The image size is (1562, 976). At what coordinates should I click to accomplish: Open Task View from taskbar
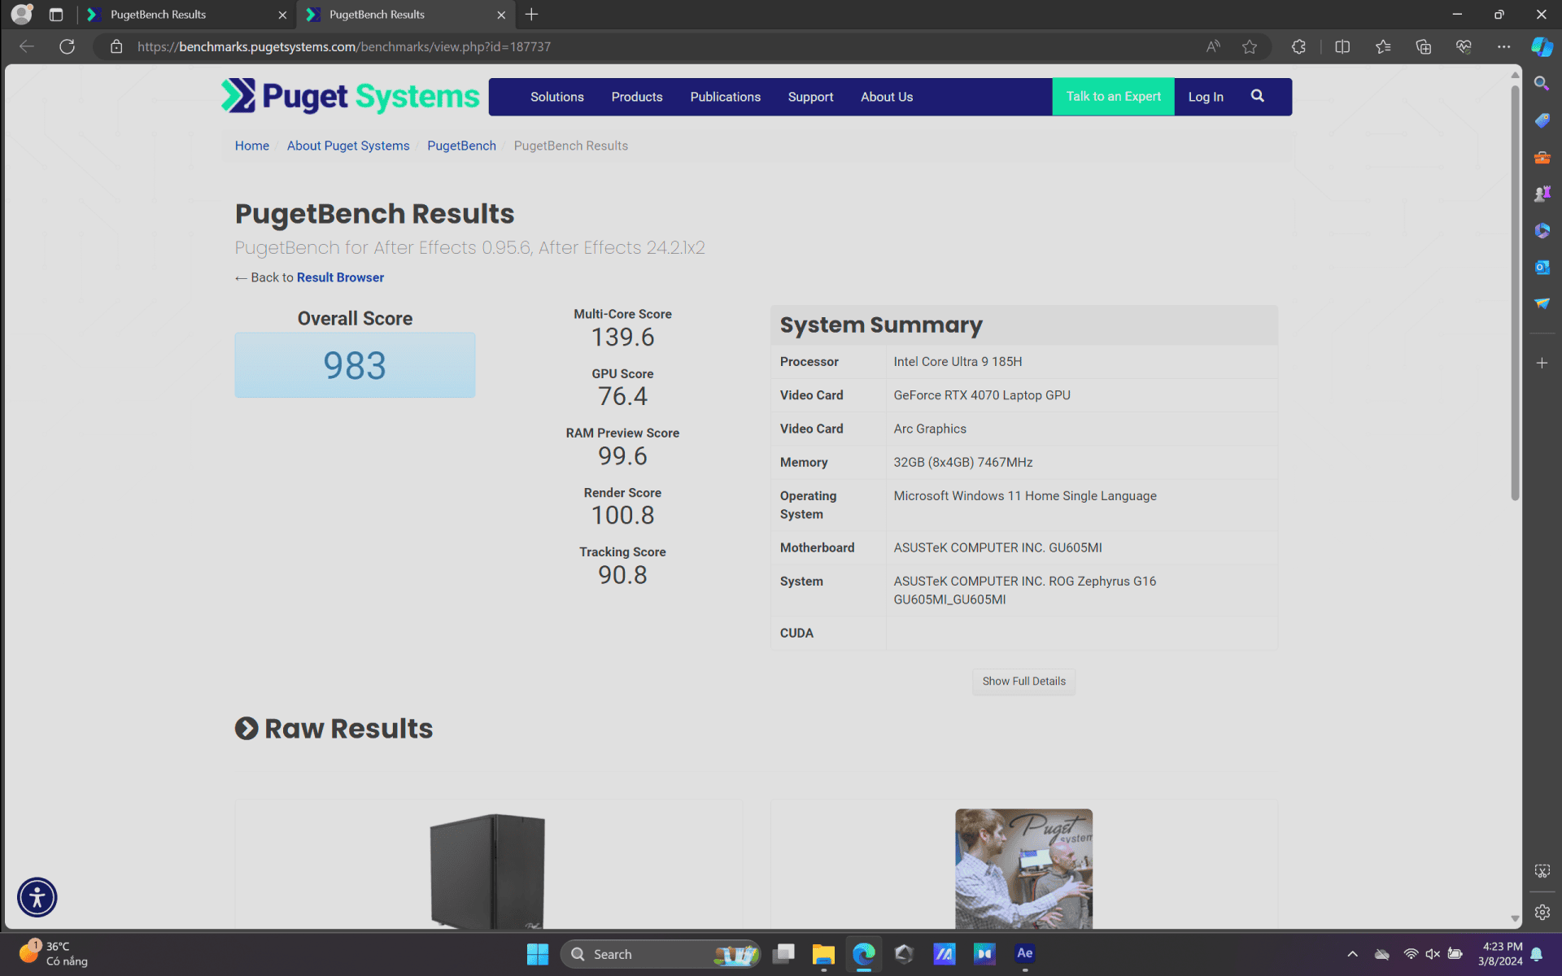(x=783, y=953)
